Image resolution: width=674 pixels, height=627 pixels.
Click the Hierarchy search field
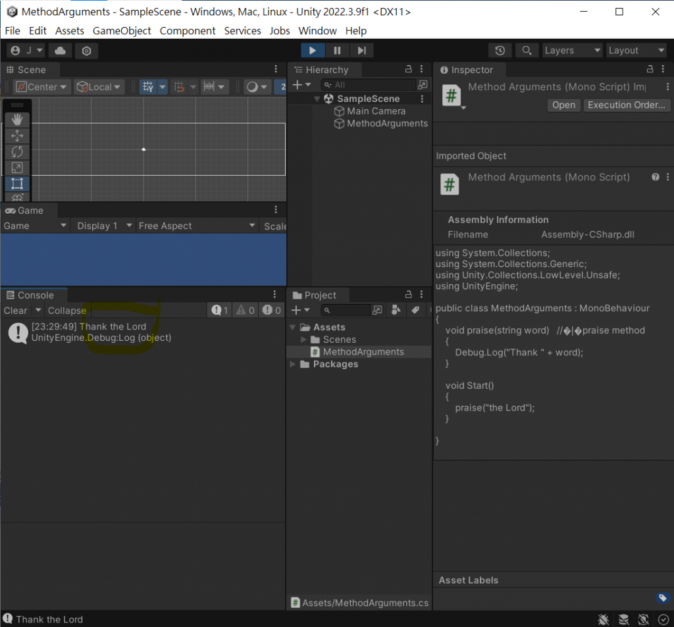pos(369,85)
